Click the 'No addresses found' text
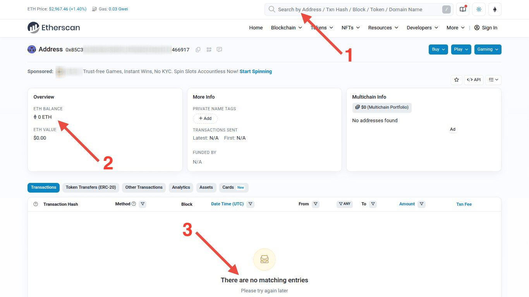The image size is (529, 297). [x=375, y=120]
